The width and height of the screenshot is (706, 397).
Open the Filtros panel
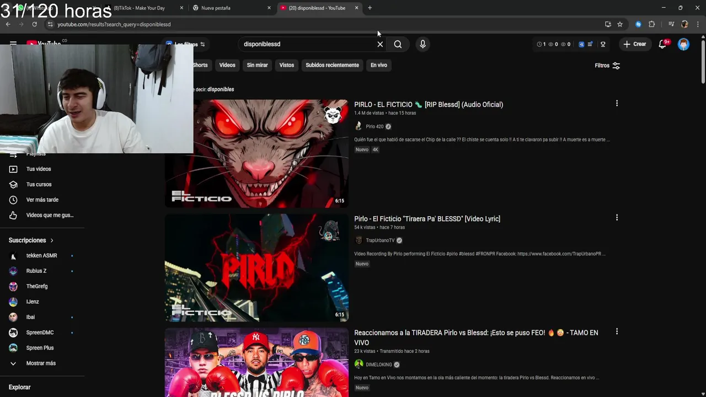[x=607, y=66]
